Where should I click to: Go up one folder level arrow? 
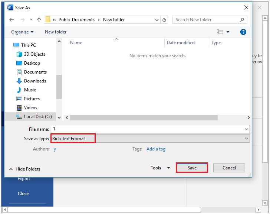(39, 20)
